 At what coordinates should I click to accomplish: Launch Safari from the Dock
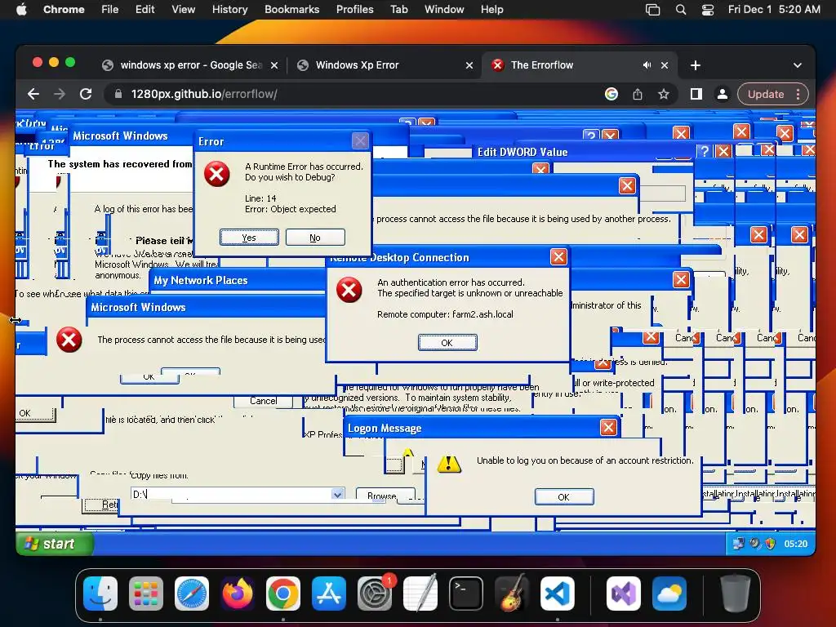tap(191, 594)
